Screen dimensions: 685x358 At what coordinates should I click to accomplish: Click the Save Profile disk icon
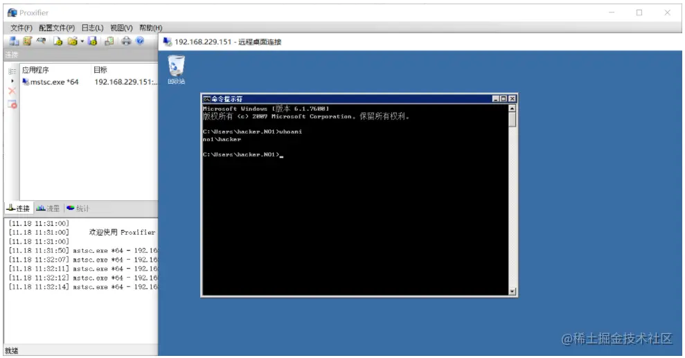click(x=92, y=41)
